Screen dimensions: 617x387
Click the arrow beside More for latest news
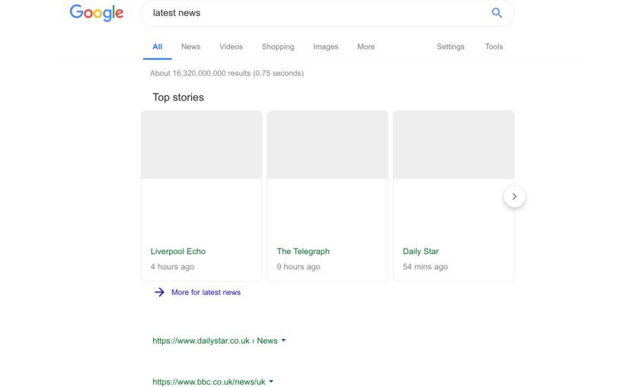159,292
